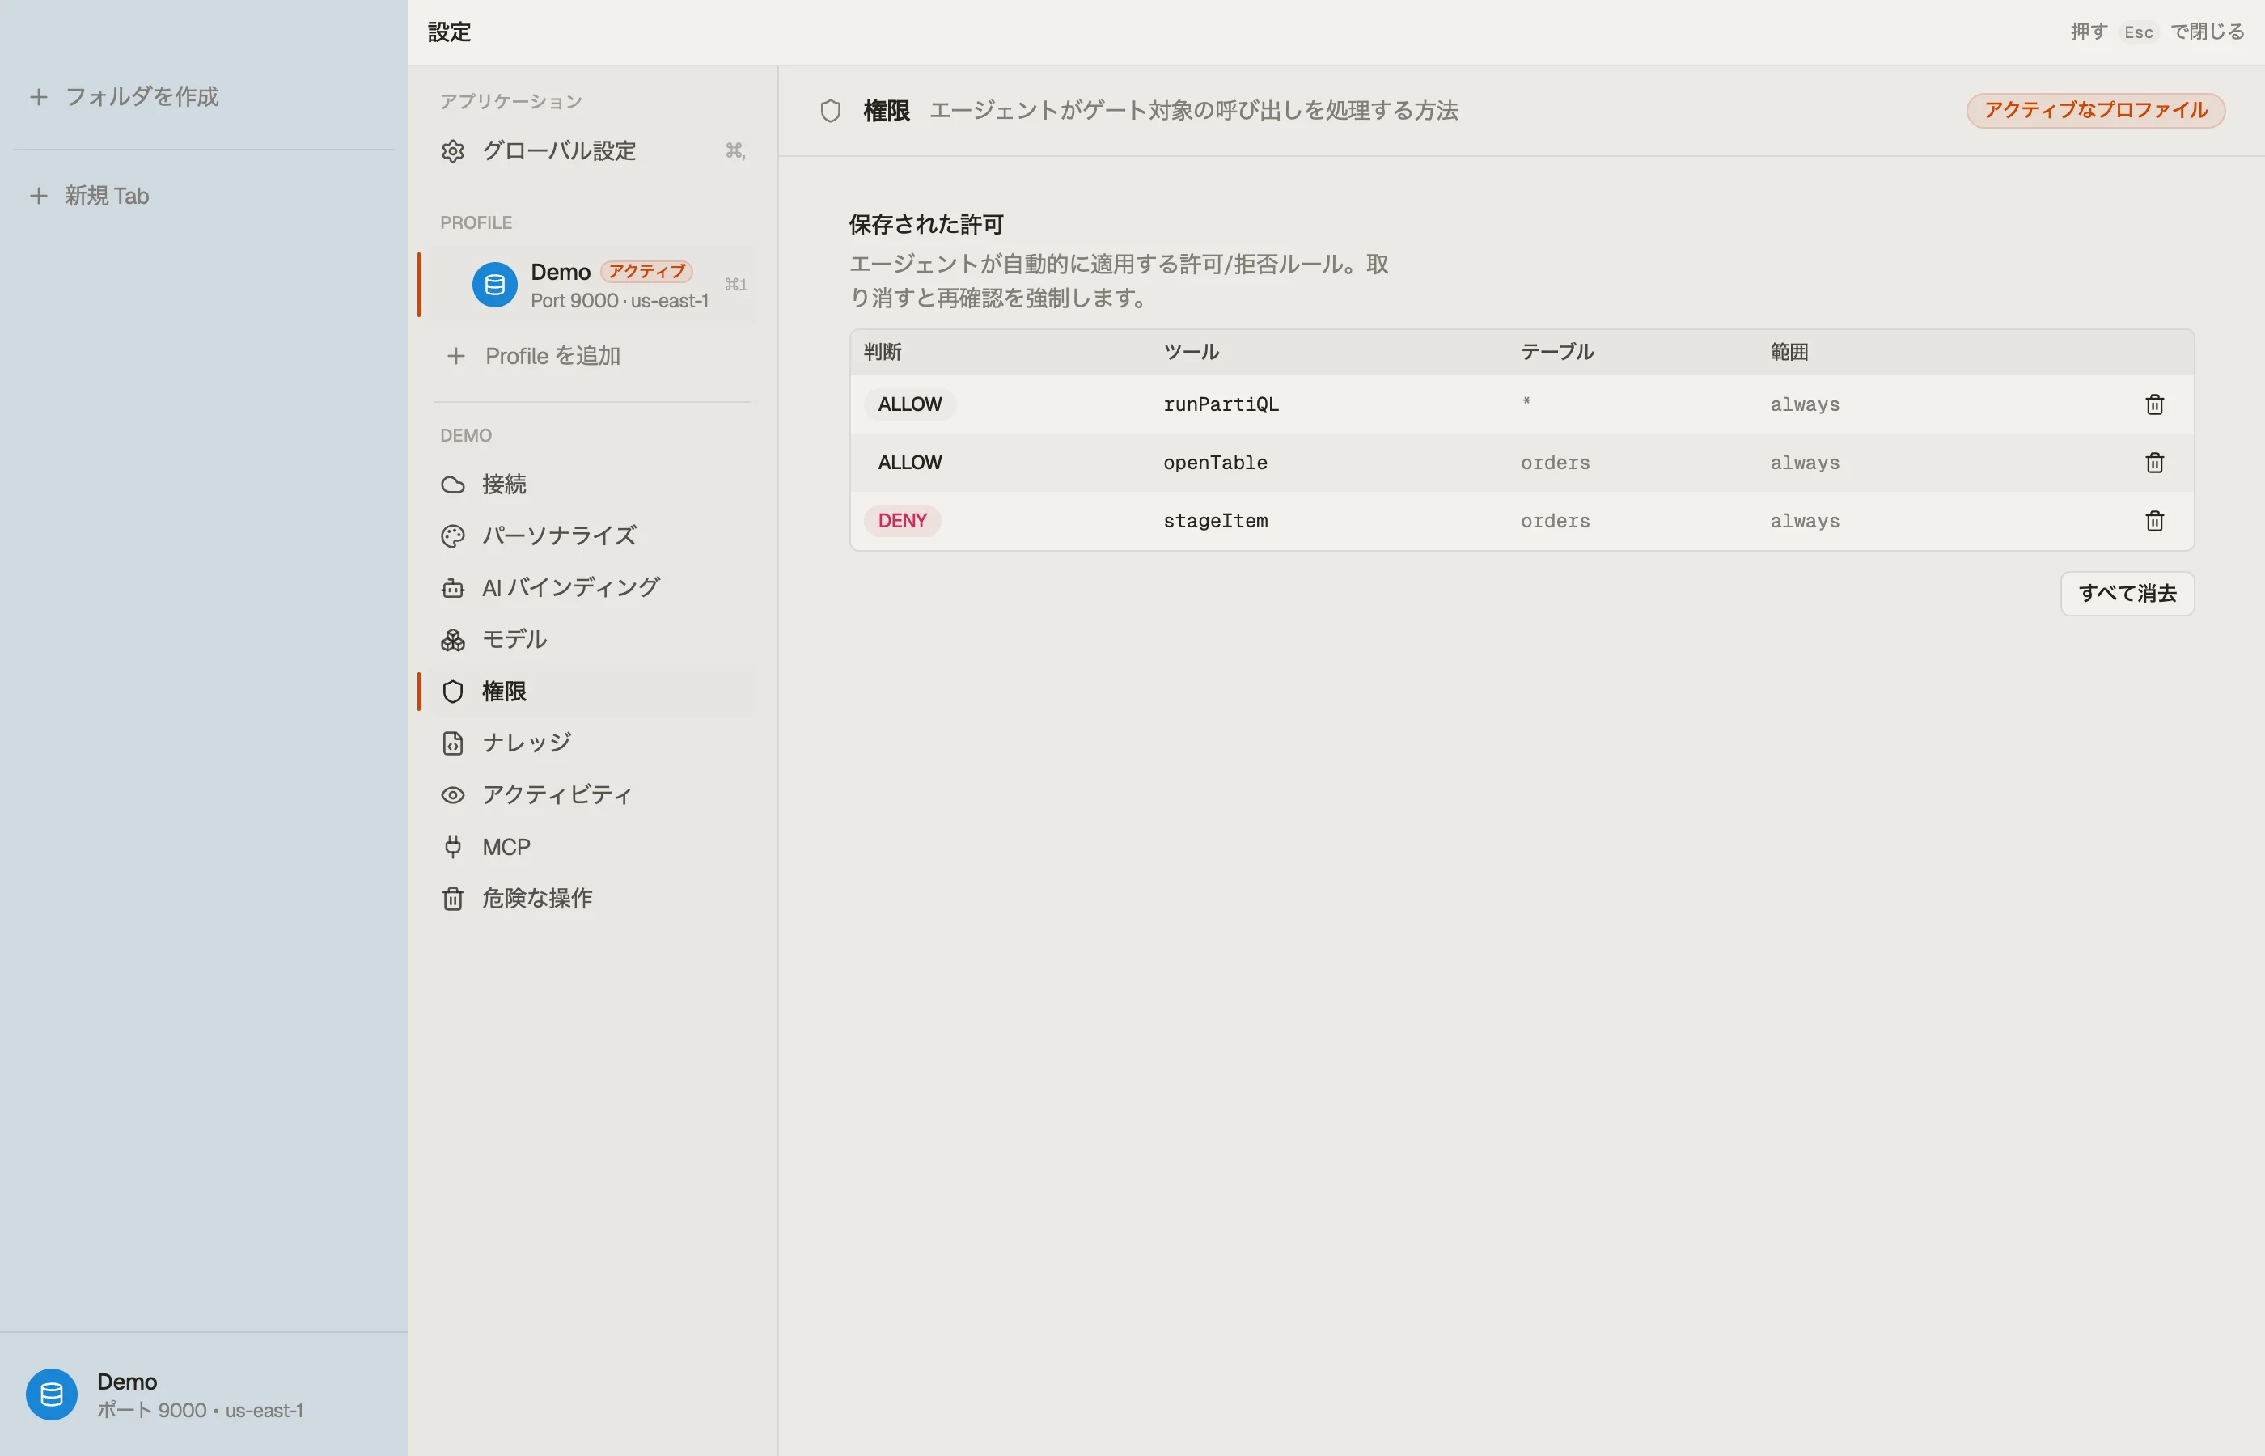Click the 判断 column header
2265x1456 pixels.
[x=882, y=352]
